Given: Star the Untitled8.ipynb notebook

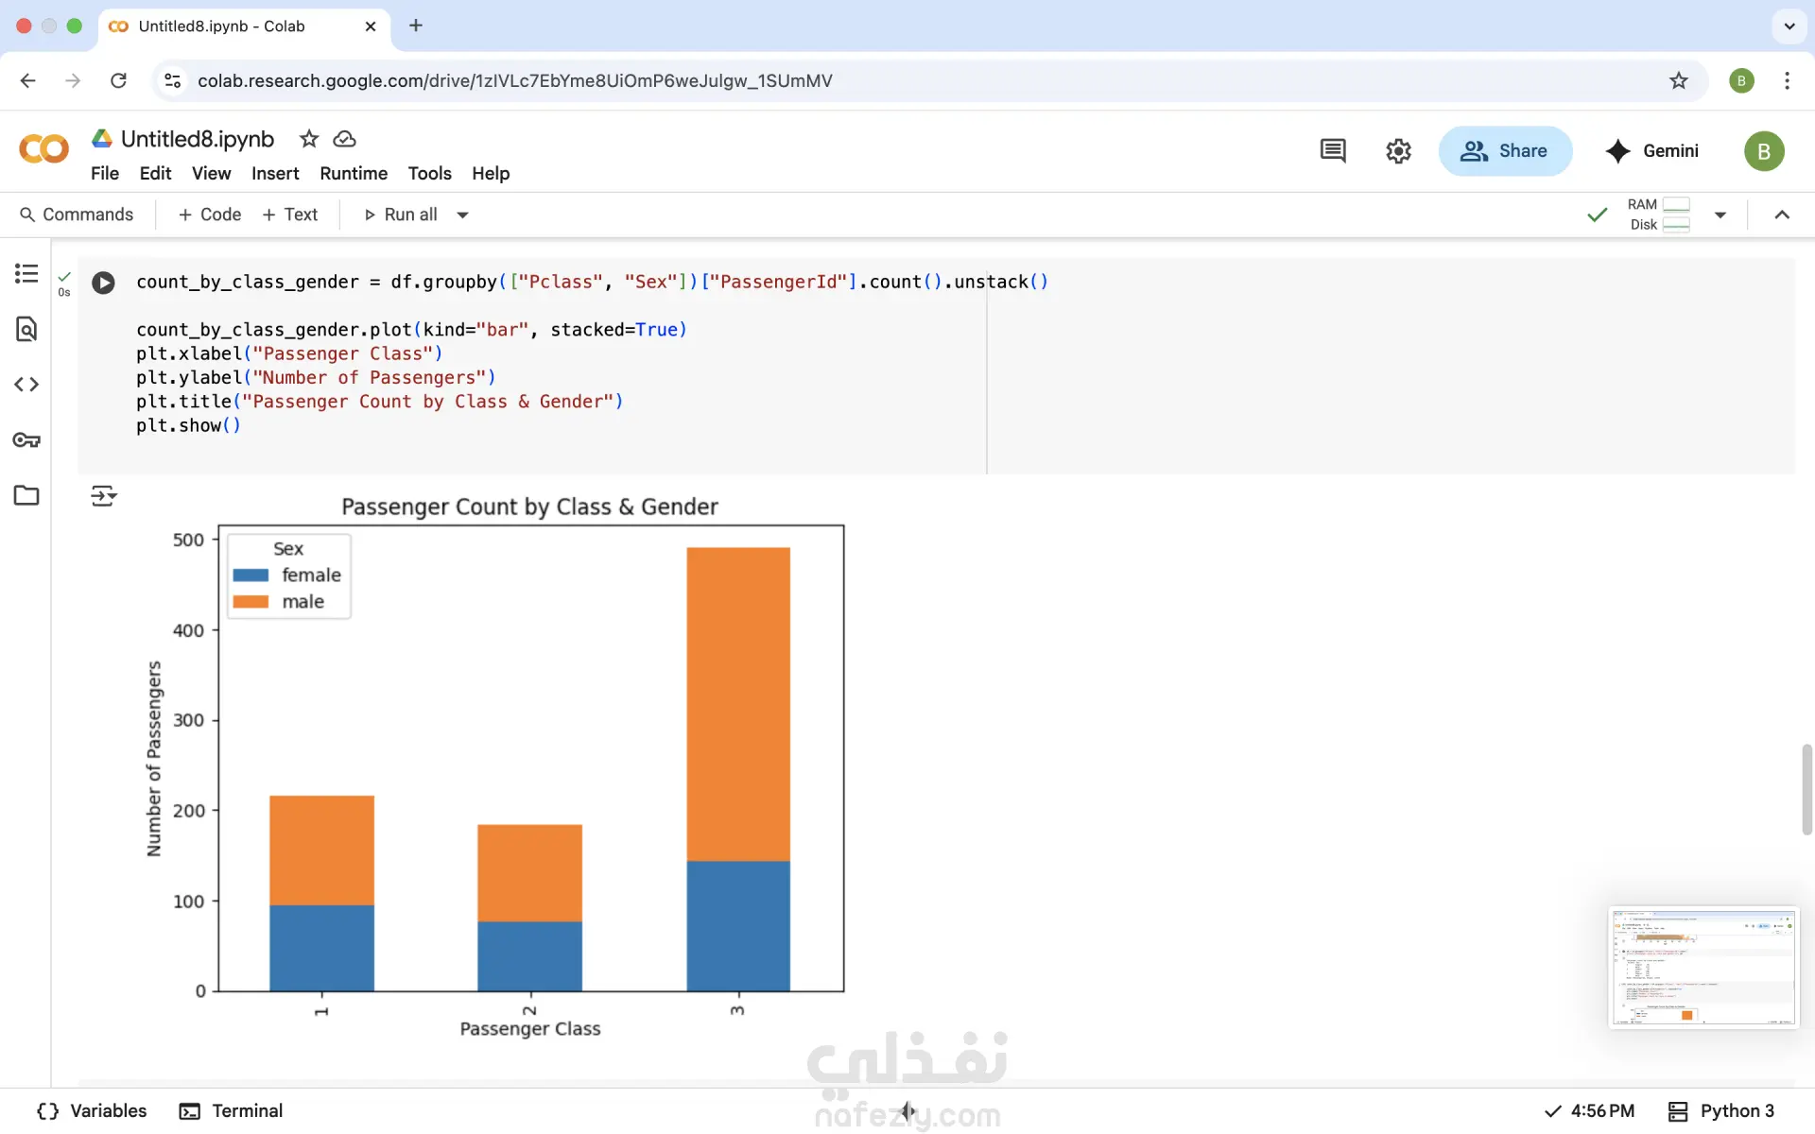Looking at the screenshot, I should (309, 139).
